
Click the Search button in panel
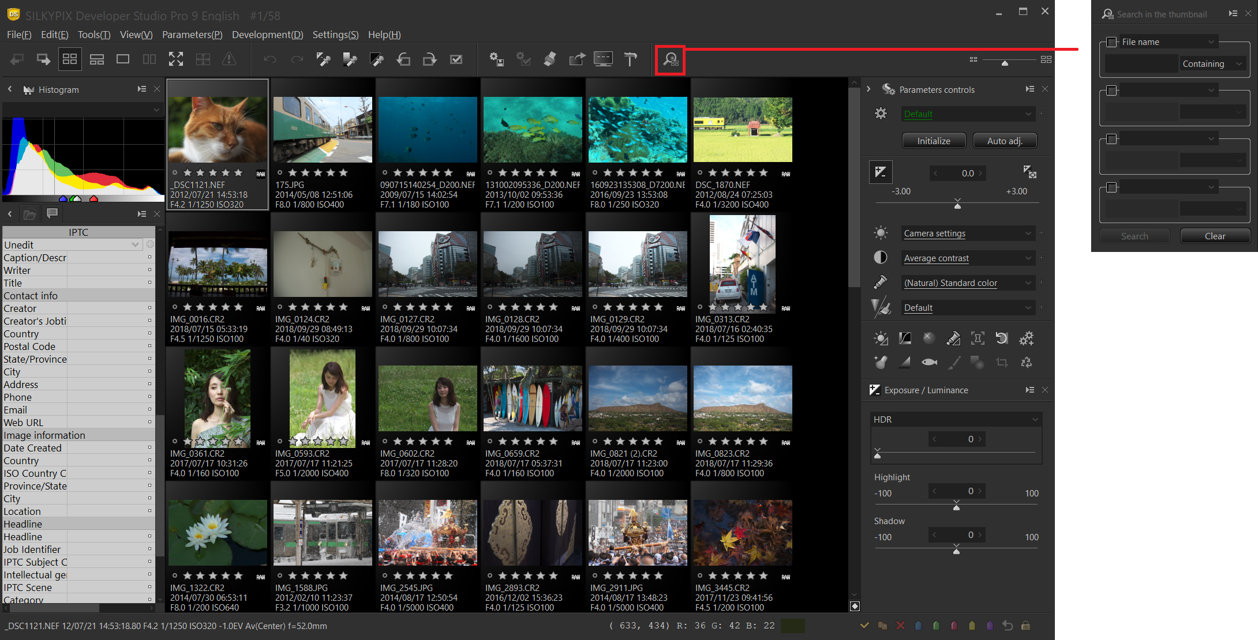tap(1136, 235)
